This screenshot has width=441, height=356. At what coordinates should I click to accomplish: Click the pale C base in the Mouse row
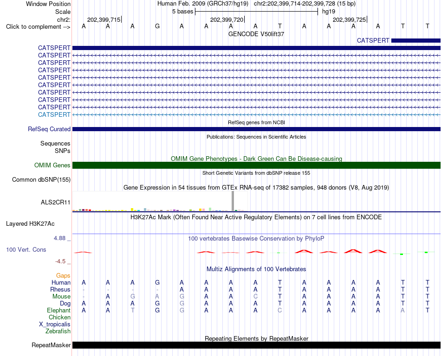(255, 297)
